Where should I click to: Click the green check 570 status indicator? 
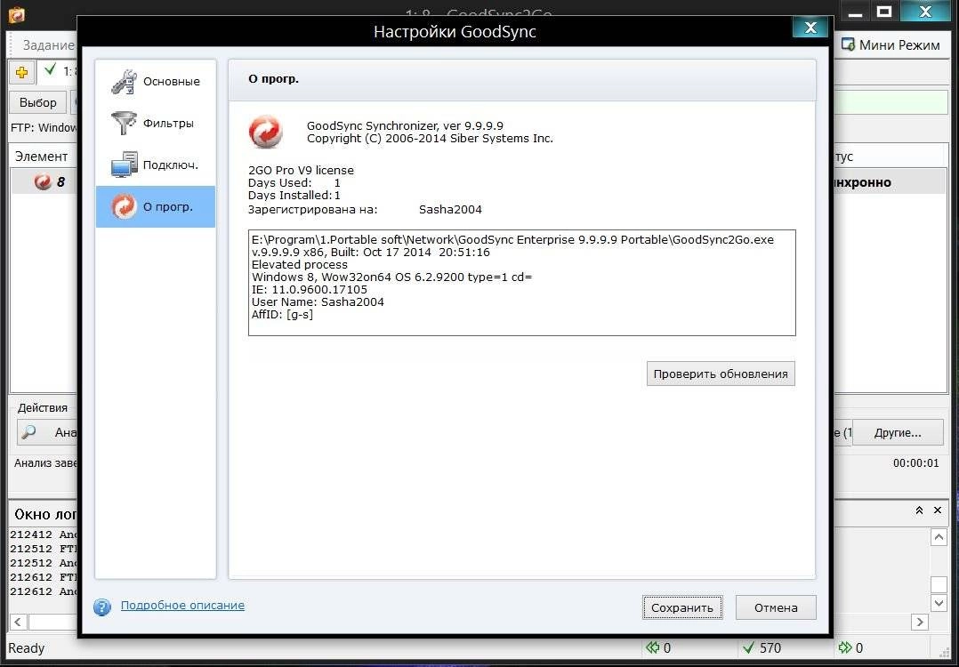pyautogui.click(x=761, y=647)
